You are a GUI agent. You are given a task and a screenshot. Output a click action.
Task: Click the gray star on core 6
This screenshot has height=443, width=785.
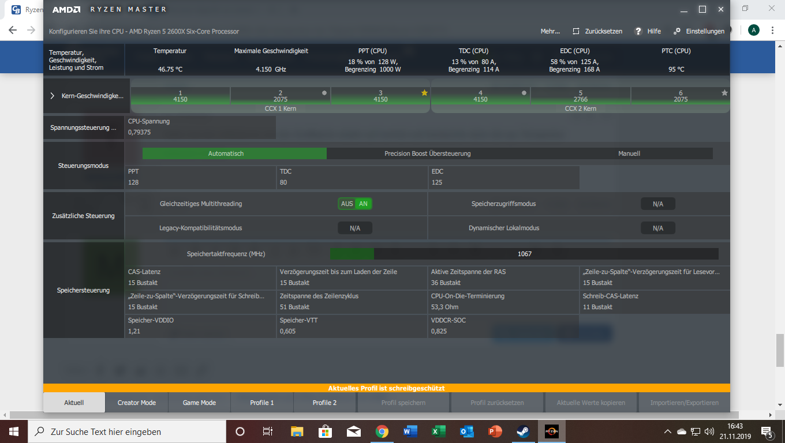(x=725, y=92)
